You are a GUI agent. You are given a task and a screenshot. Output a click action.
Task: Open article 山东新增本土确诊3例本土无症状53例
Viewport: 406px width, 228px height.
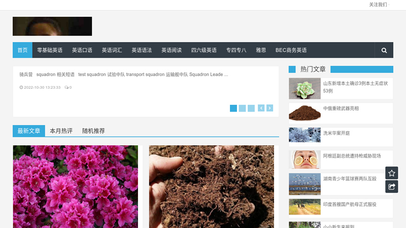point(356,87)
